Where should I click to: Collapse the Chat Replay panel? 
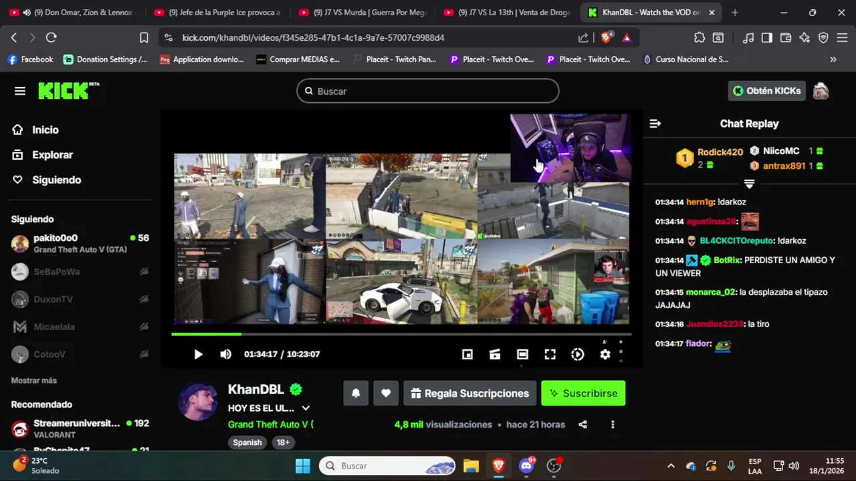(655, 124)
